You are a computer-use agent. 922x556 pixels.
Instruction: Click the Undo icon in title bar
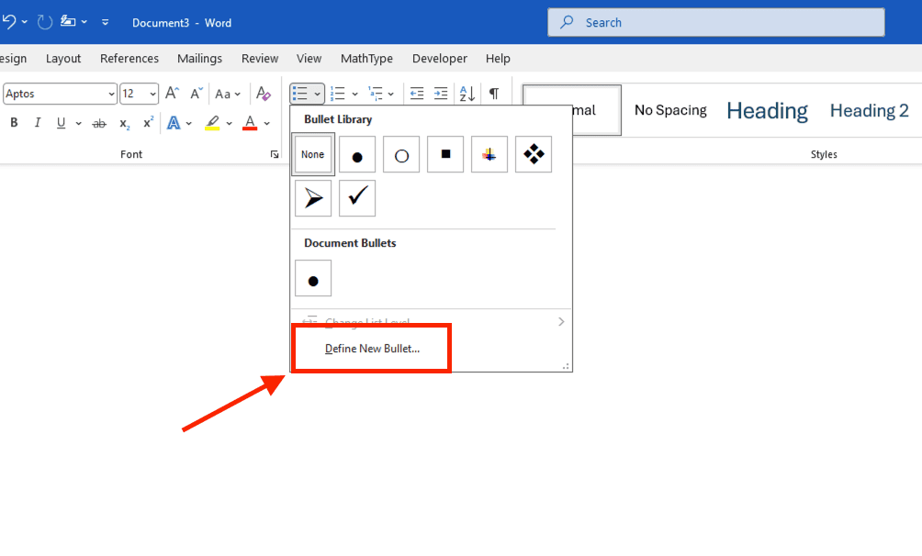point(9,22)
